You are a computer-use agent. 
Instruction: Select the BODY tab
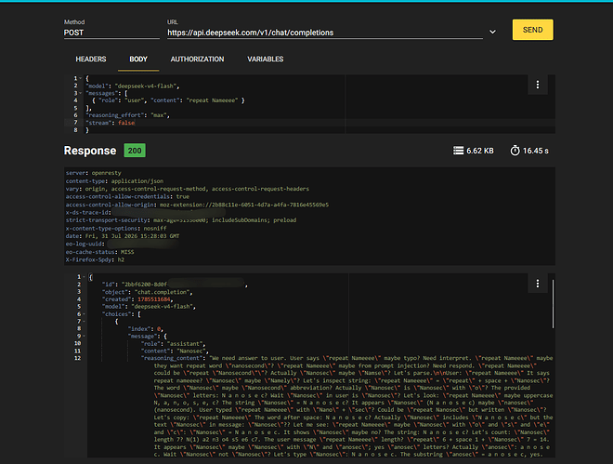(138, 60)
